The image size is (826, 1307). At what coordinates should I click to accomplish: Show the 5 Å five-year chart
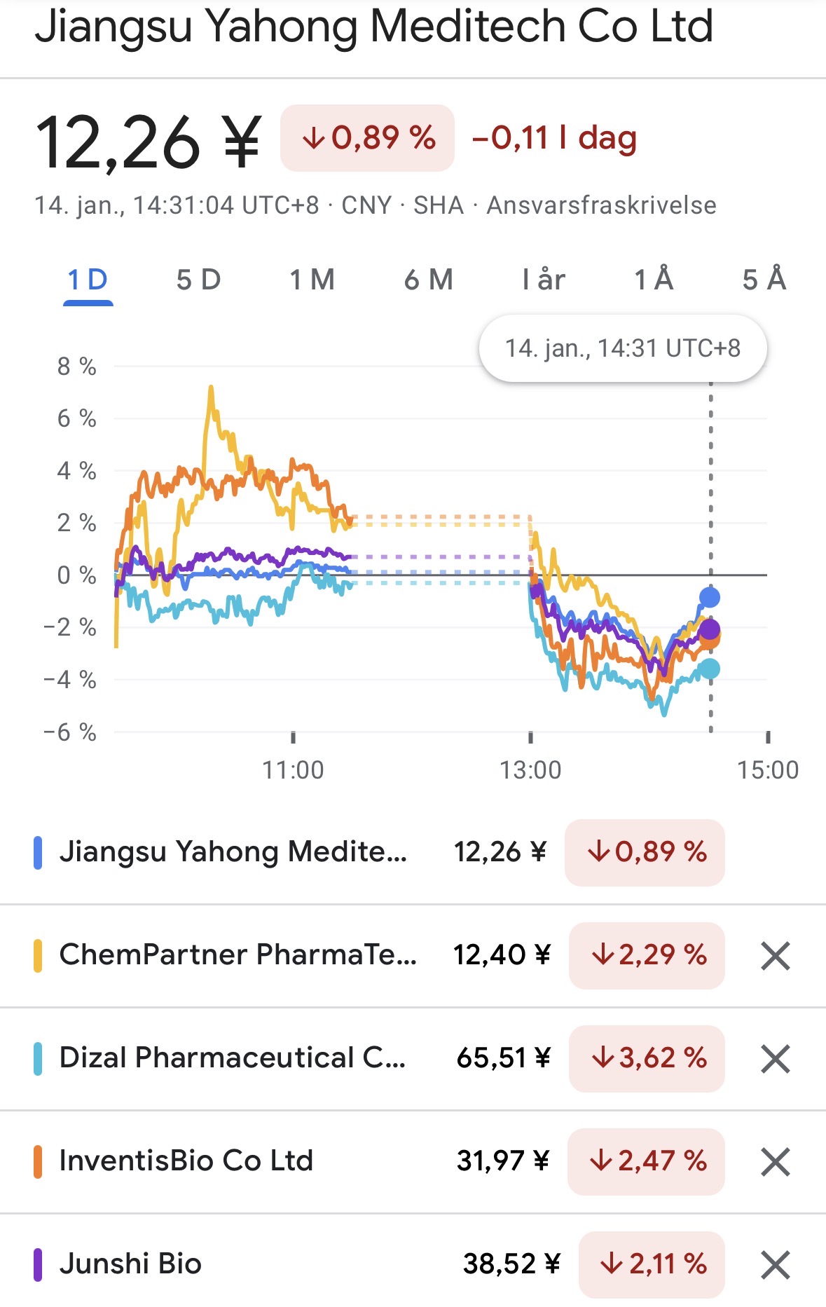tap(764, 280)
